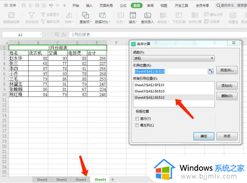Click column F header
The image size is (247, 183).
coord(117,43)
